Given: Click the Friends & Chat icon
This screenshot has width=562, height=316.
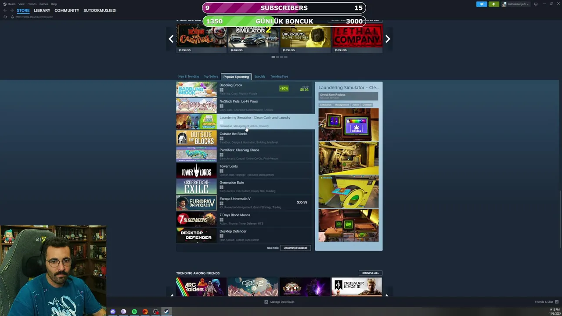Looking at the screenshot, I should [x=557, y=302].
